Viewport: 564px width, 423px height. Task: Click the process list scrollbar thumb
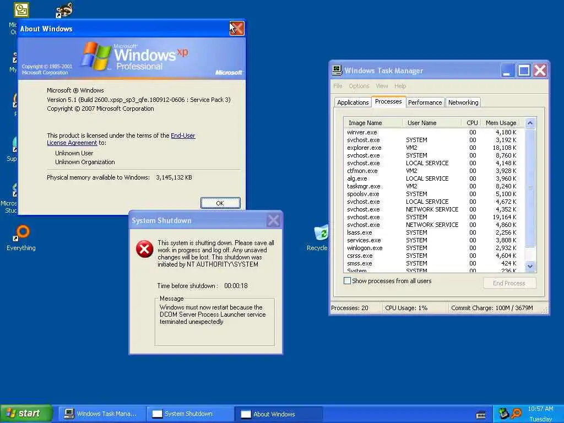530,188
